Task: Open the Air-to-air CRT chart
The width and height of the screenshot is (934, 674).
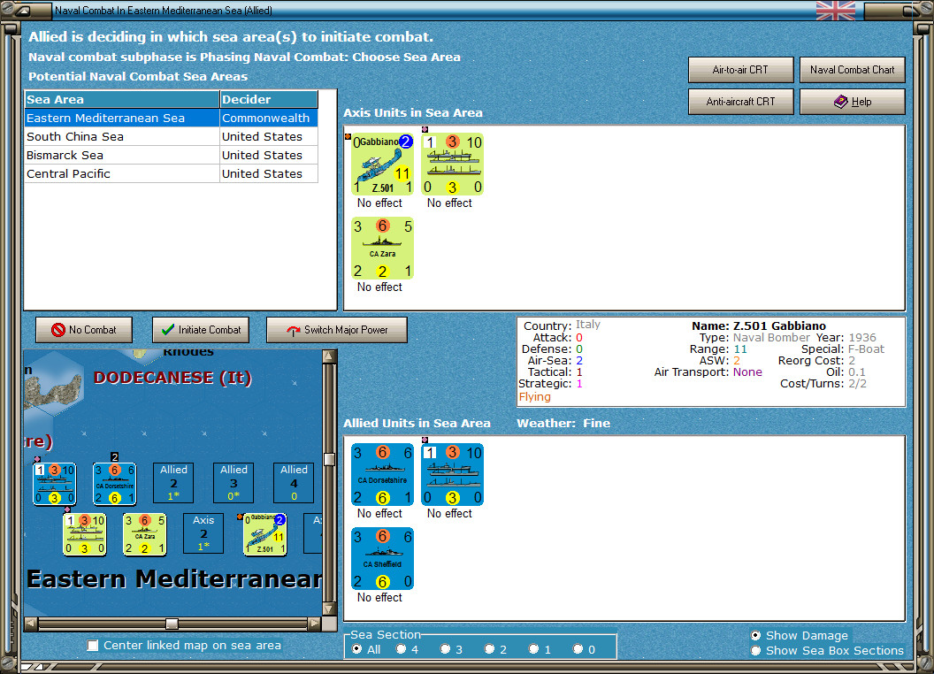Action: click(x=740, y=70)
